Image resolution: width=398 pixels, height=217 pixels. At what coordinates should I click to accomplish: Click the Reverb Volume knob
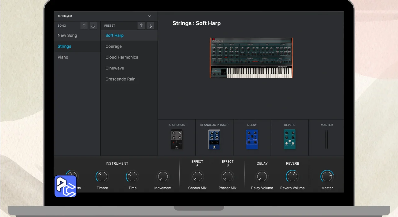click(x=292, y=177)
